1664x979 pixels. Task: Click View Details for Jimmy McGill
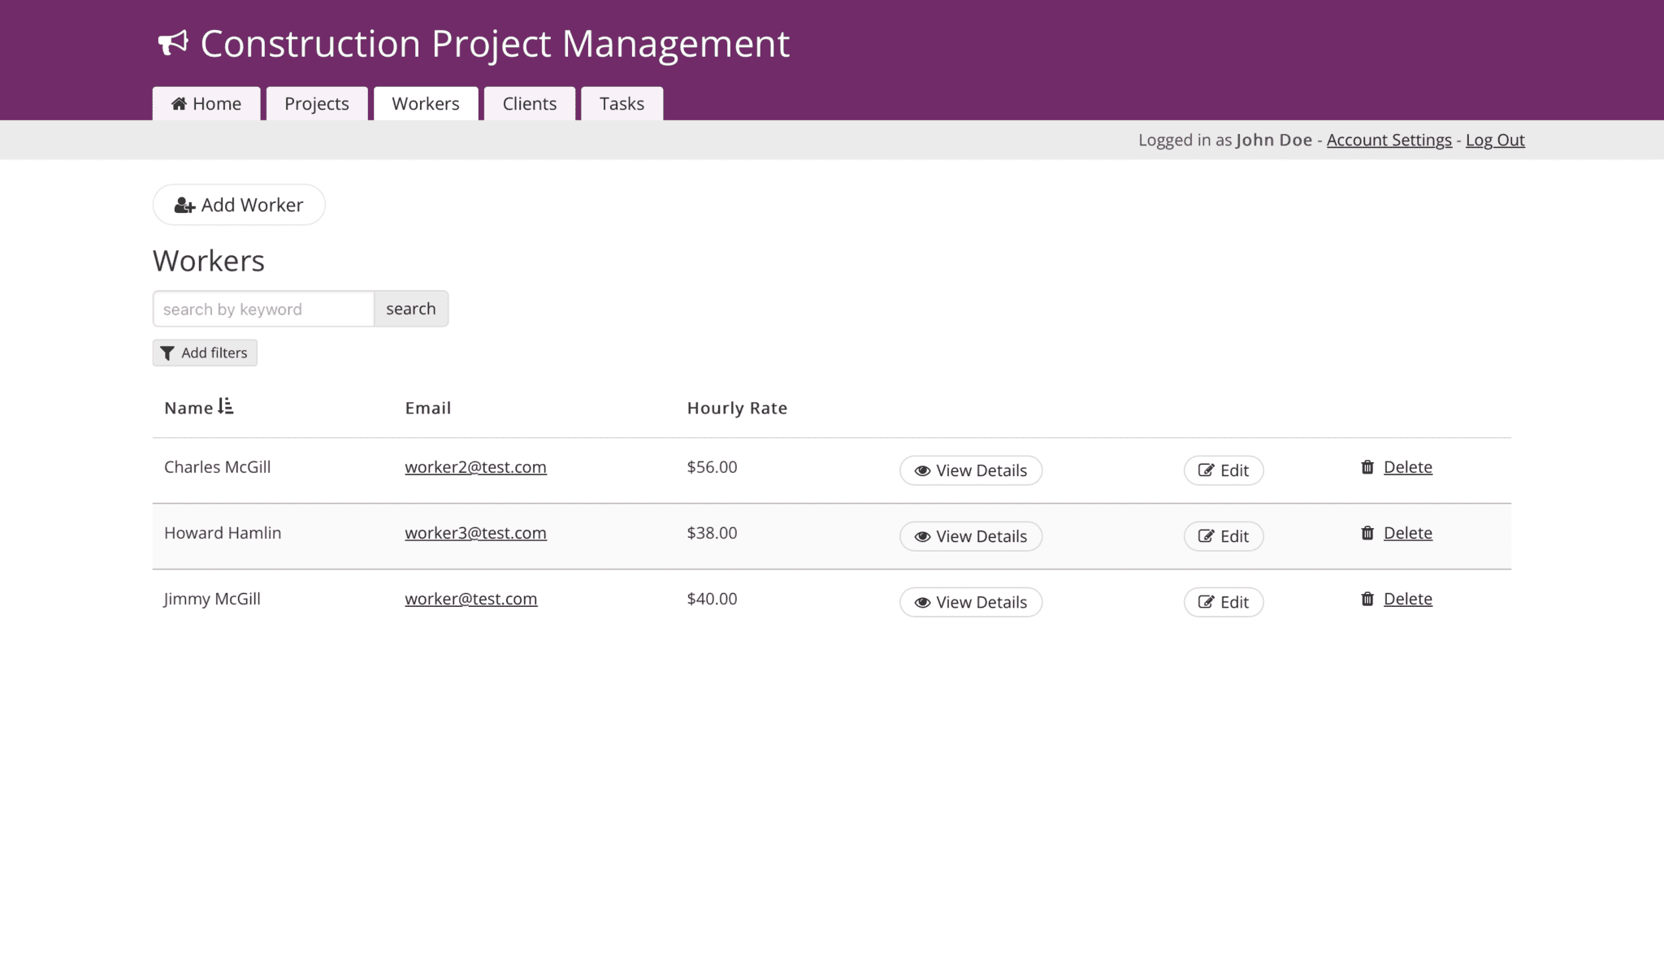(971, 602)
